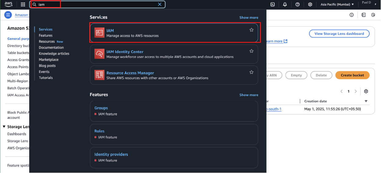The image size is (381, 173).
Task: Toggle the S3 hamburger navigation menu
Action: [x=8, y=15]
